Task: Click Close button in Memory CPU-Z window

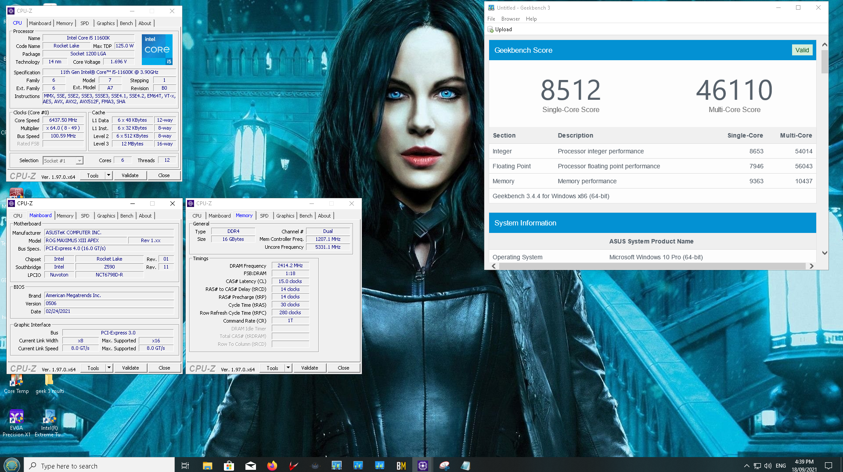Action: pos(343,368)
